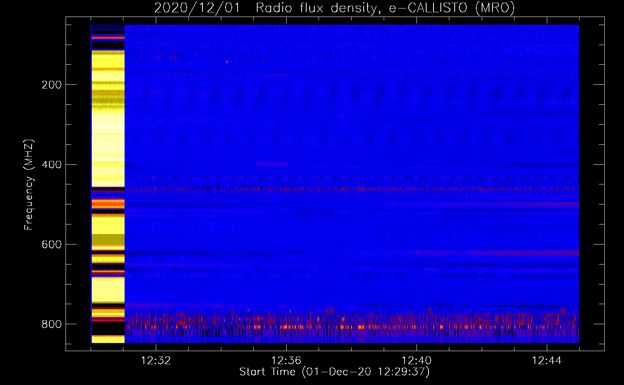Image resolution: width=624 pixels, height=385 pixels.
Task: Click the 200 frequency tick label
Action: (x=52, y=85)
